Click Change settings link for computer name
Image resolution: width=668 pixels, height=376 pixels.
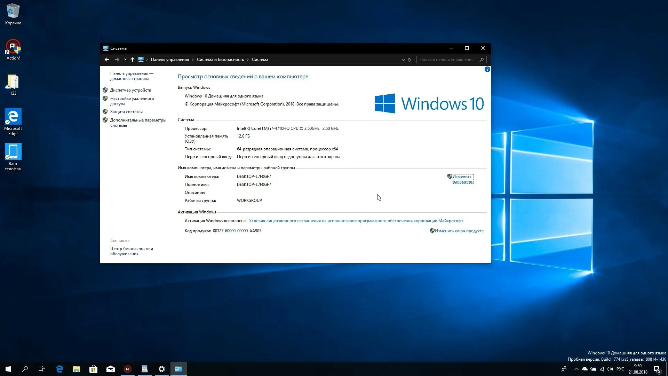point(463,179)
